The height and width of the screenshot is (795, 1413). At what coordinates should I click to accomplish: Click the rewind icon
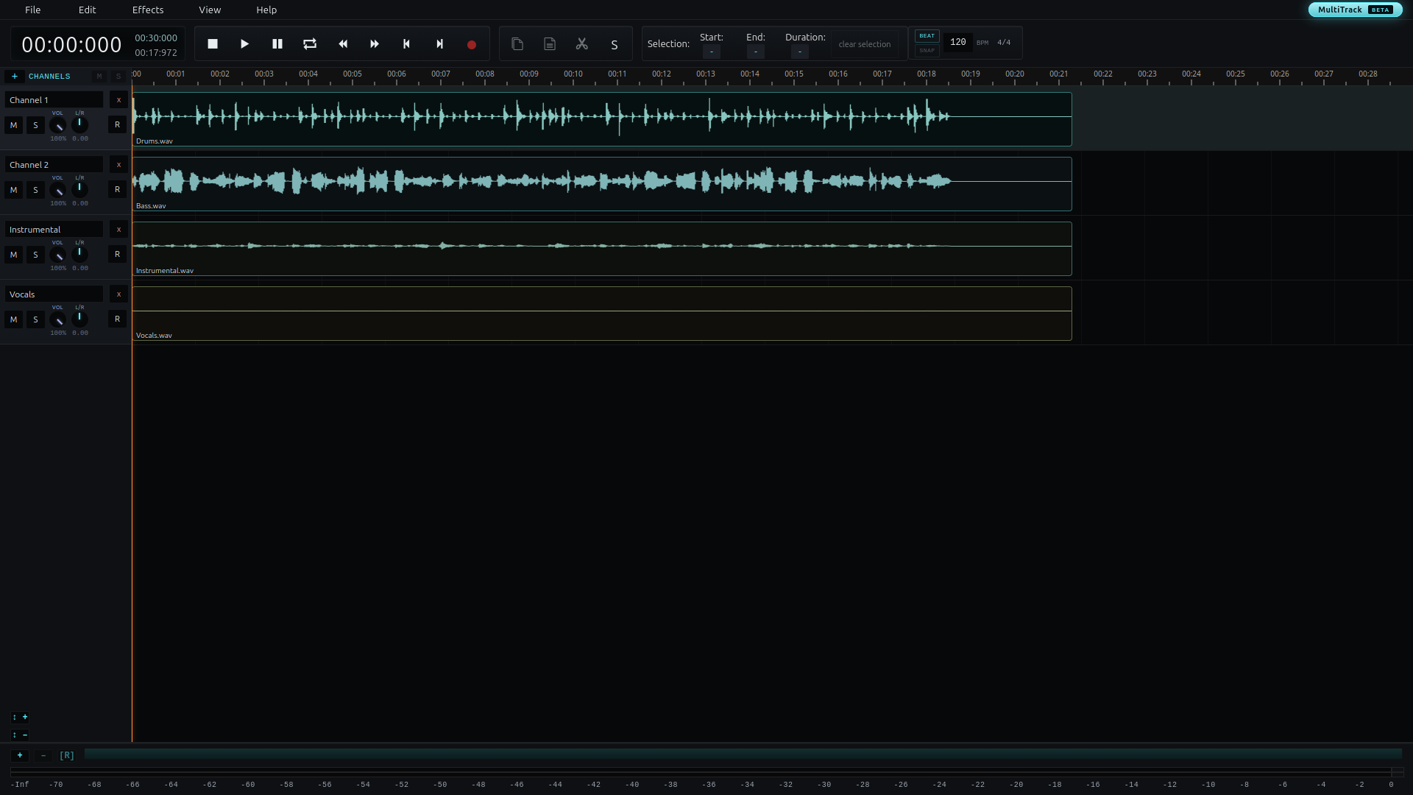(343, 44)
